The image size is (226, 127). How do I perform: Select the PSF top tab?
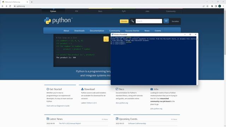tap(77, 11)
